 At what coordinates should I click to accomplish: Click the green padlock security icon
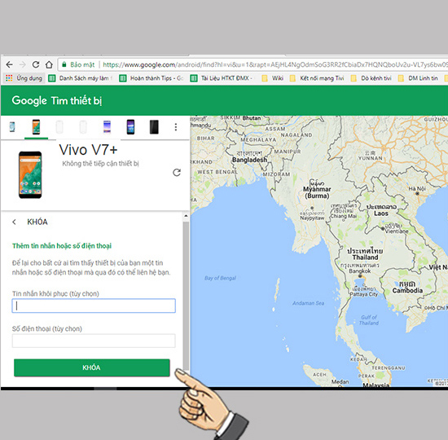(x=64, y=64)
